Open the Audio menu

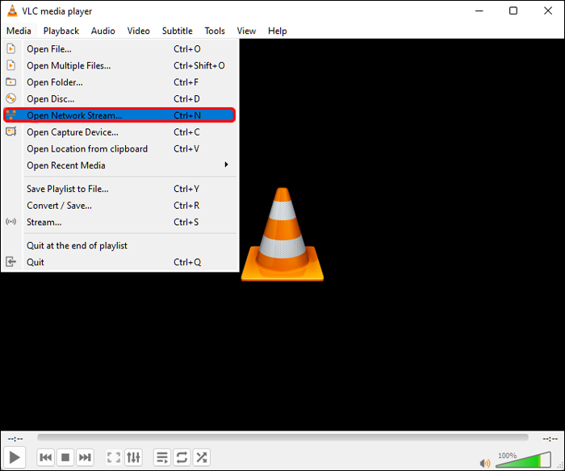pyautogui.click(x=103, y=31)
